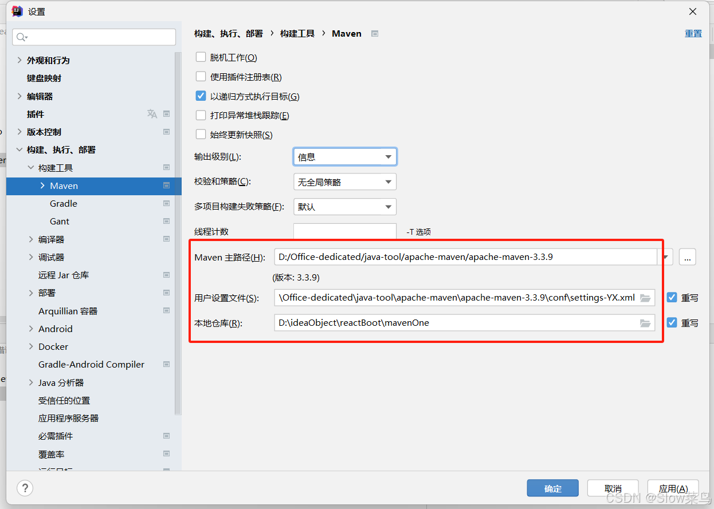Click the project-level icon on 覆盖率 row
This screenshot has width=714, height=509.
(x=166, y=454)
